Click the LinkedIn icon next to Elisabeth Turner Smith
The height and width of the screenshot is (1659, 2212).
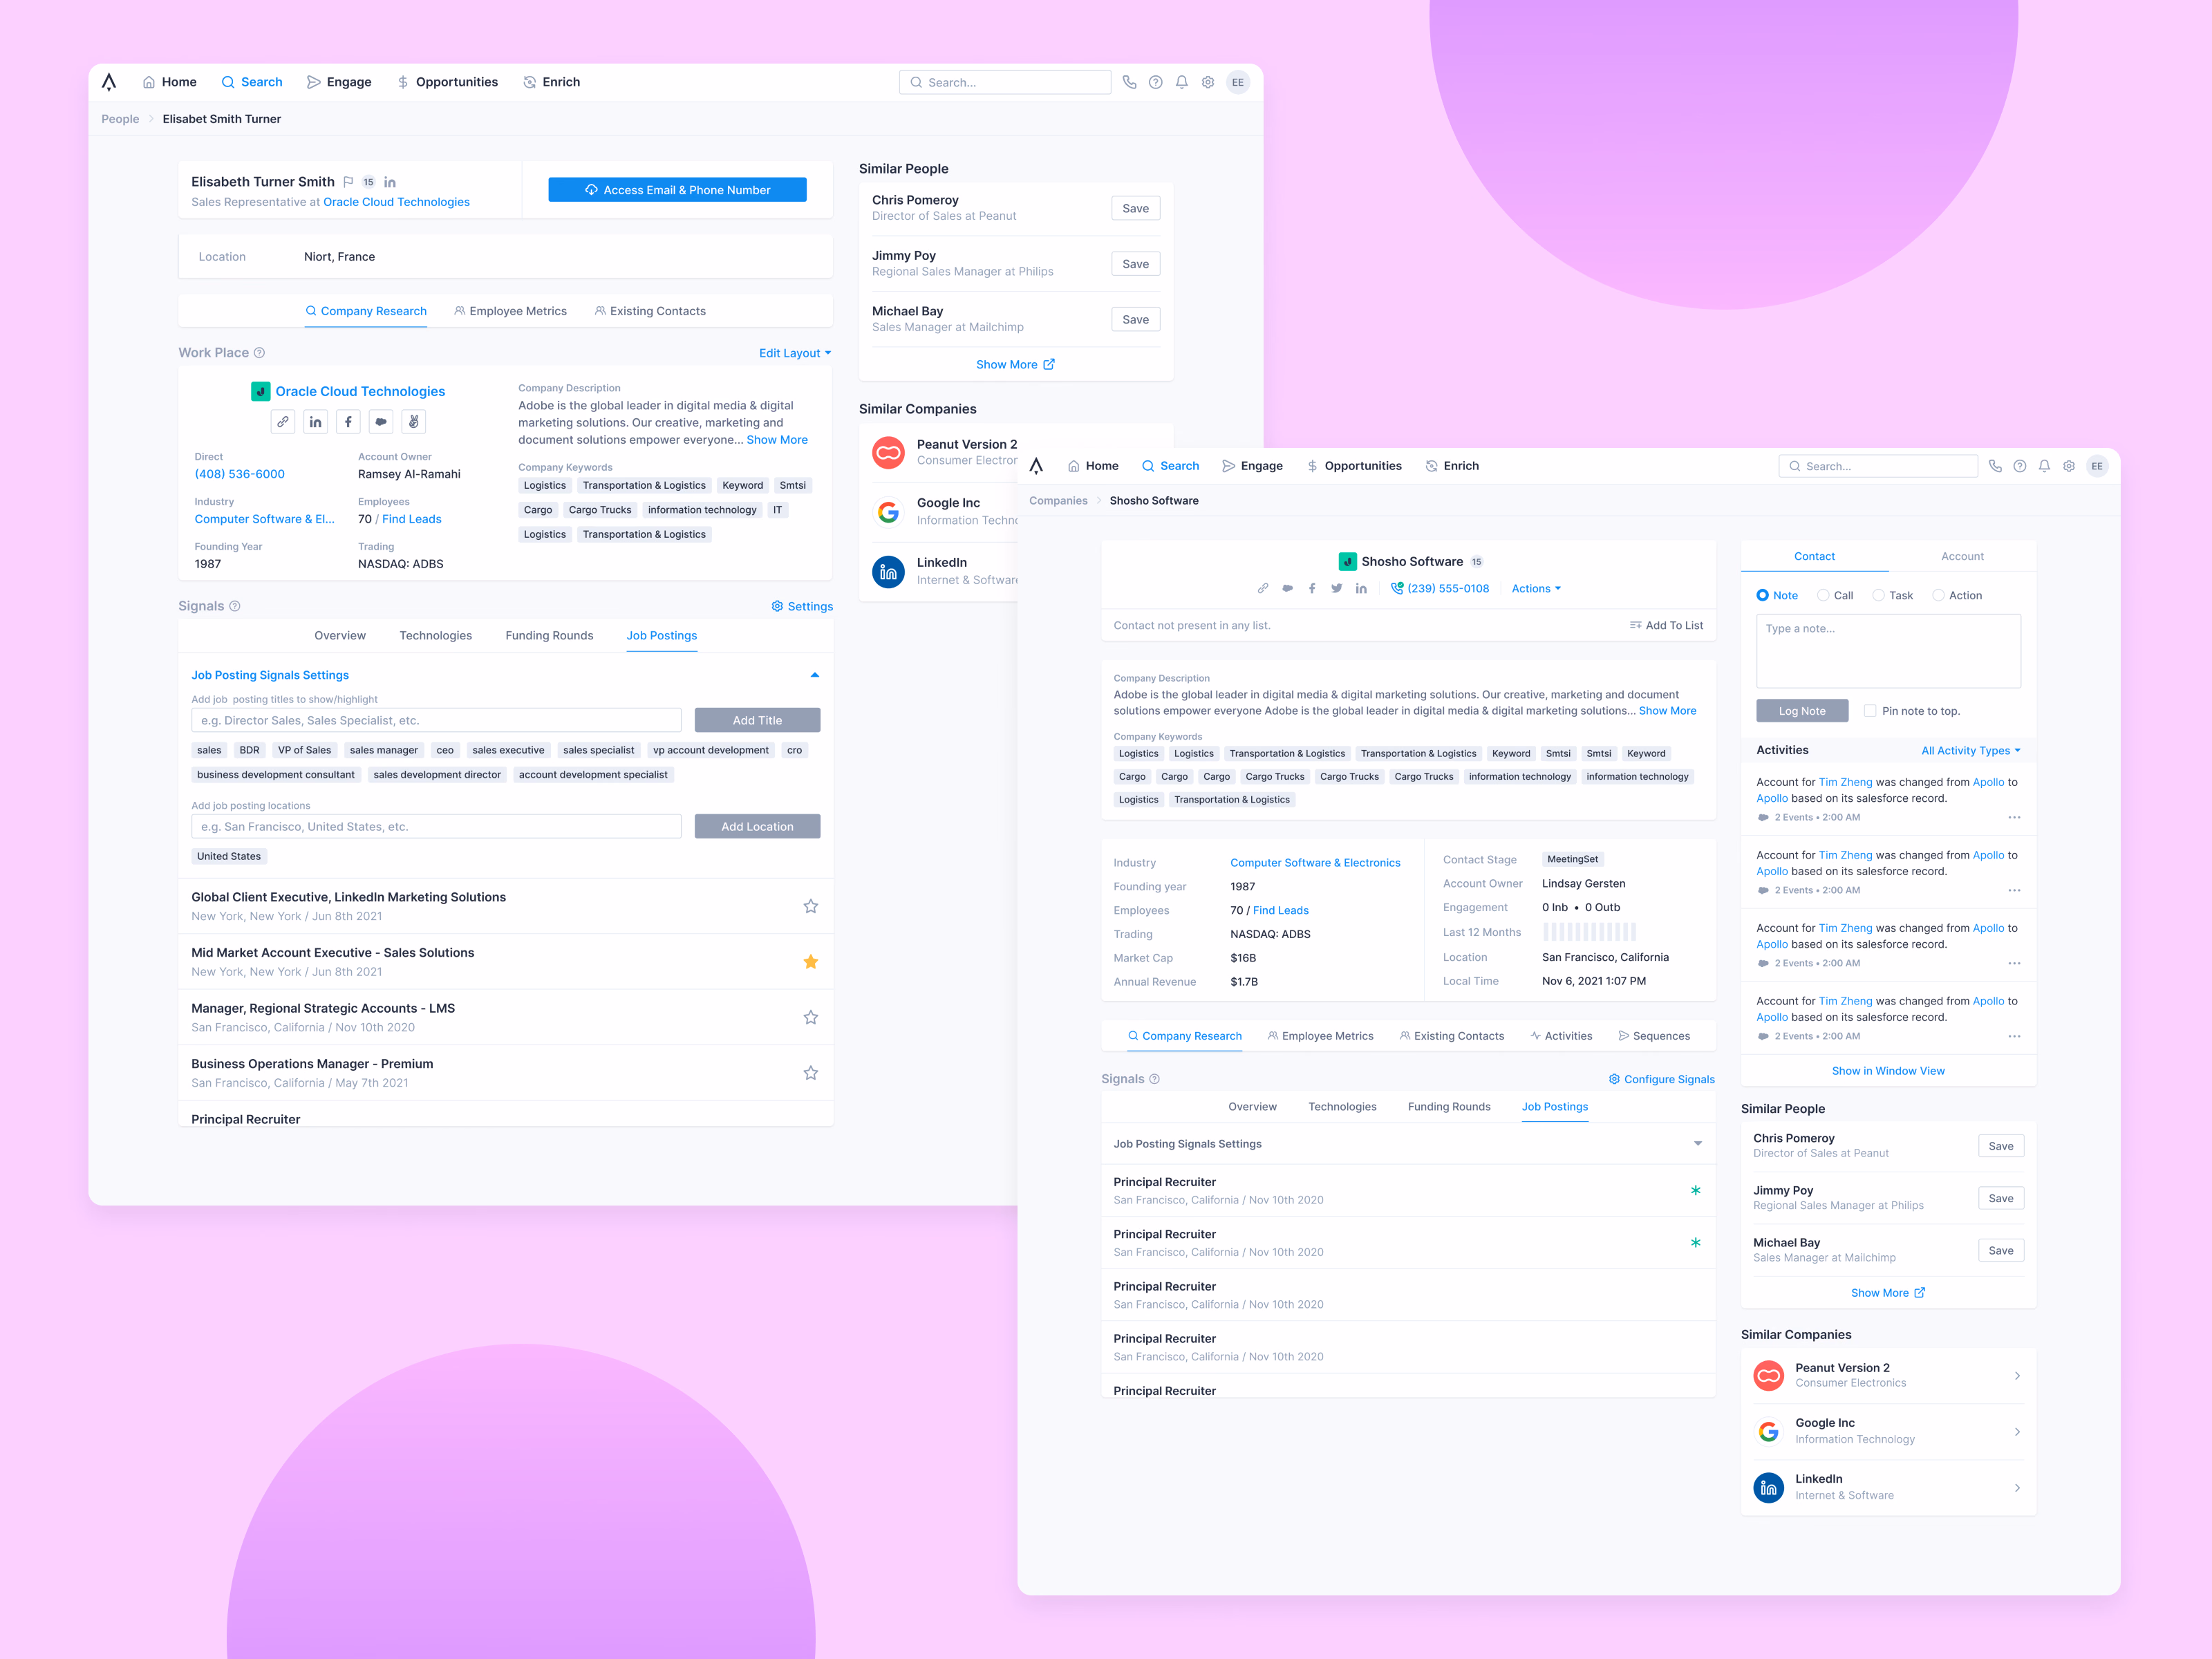390,182
